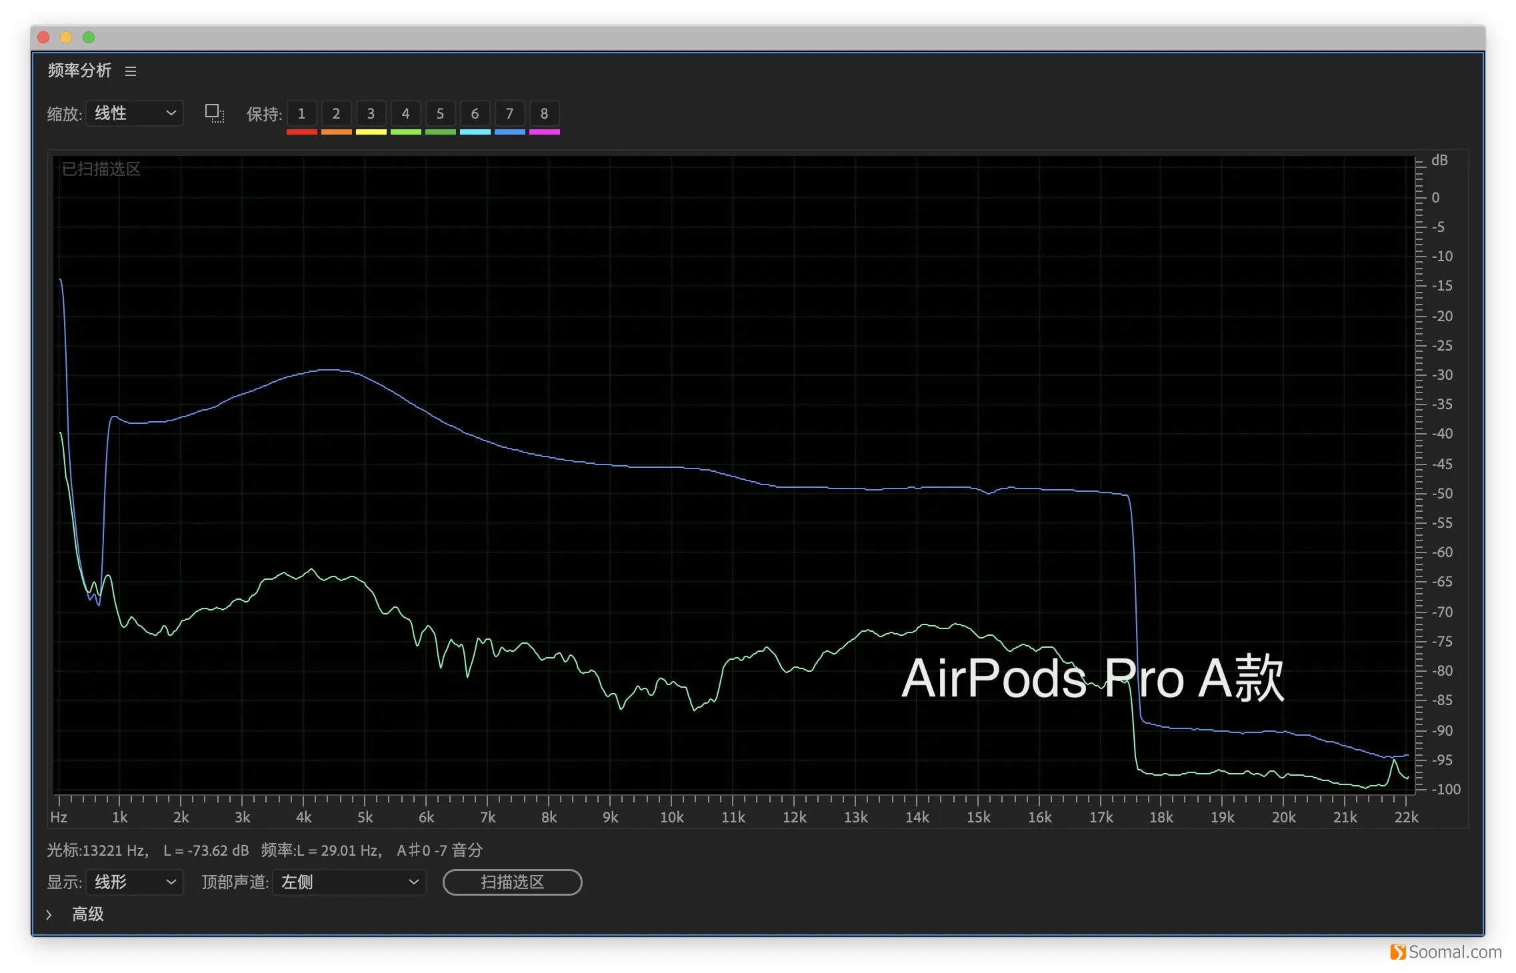
Task: Click the red color strip under hold 1
Action: [301, 132]
